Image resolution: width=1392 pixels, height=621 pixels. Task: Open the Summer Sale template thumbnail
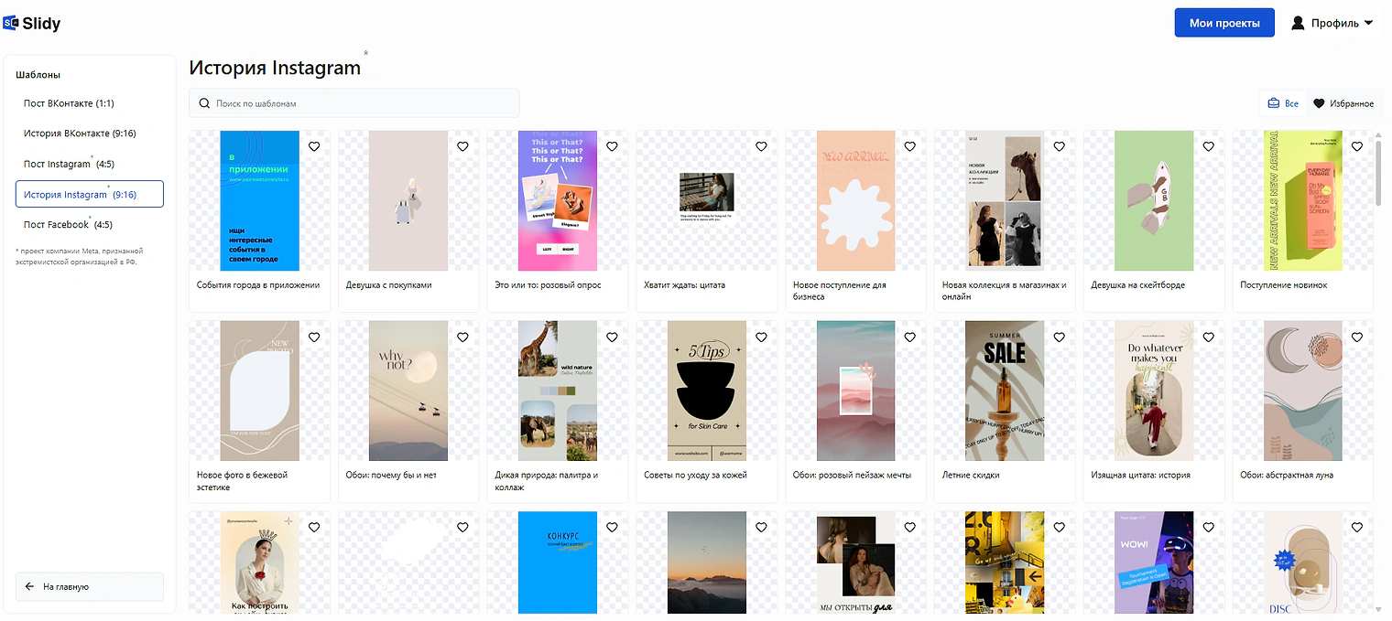pyautogui.click(x=1005, y=391)
